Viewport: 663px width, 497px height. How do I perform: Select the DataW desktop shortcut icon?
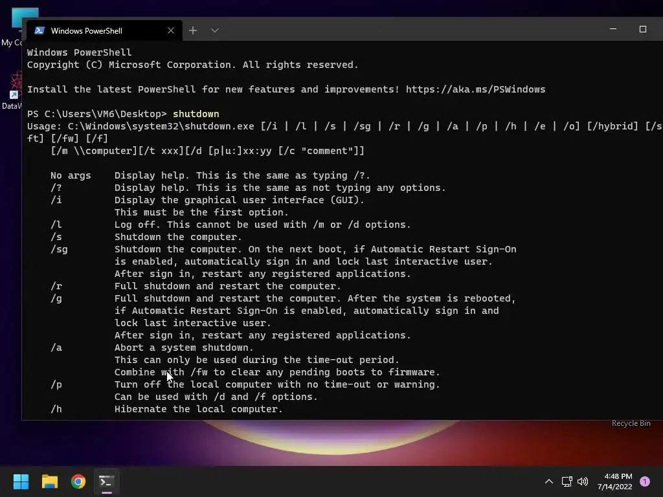click(x=12, y=91)
